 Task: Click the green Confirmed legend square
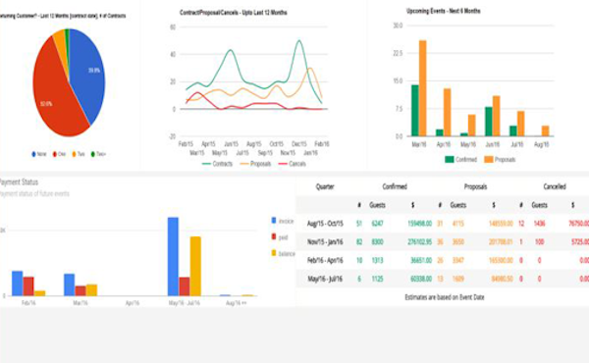(450, 160)
